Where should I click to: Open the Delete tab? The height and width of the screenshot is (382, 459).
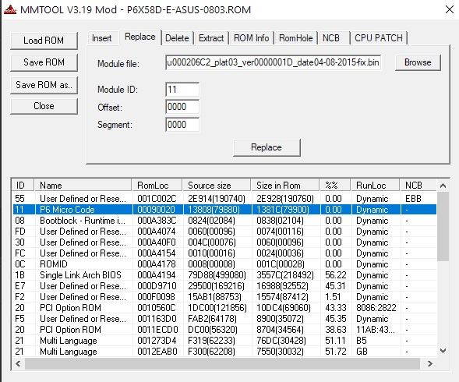(177, 38)
